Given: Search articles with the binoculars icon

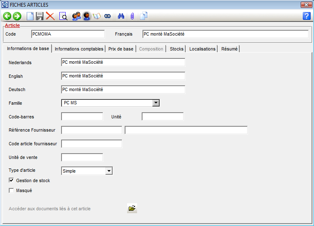Looking at the screenshot, I should click(122, 16).
